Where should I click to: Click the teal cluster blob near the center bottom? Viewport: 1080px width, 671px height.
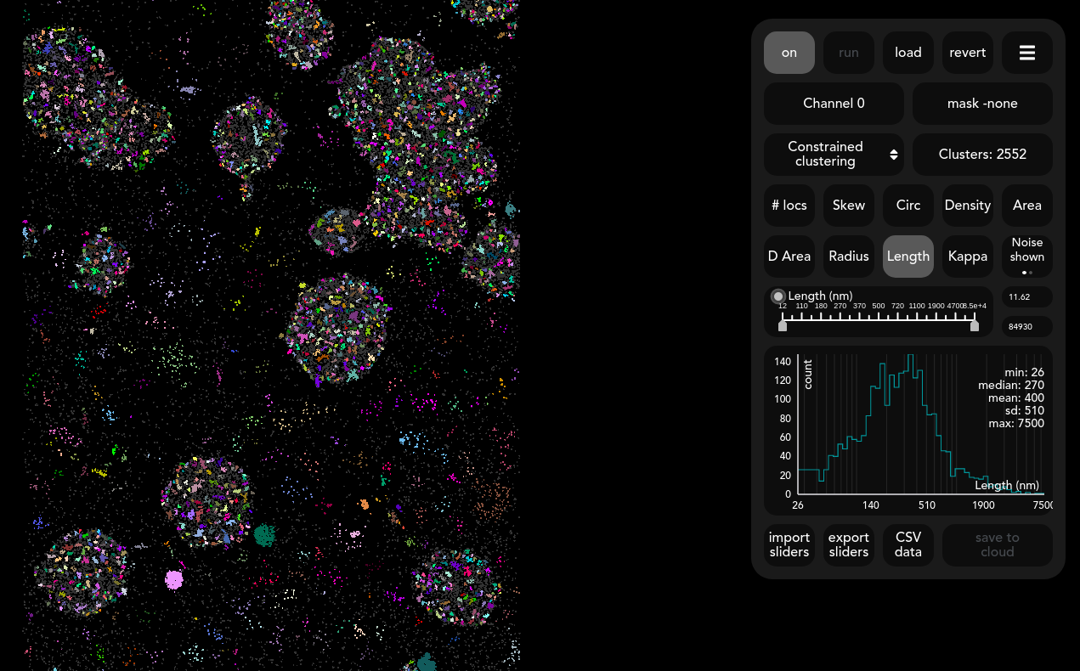[x=264, y=534]
